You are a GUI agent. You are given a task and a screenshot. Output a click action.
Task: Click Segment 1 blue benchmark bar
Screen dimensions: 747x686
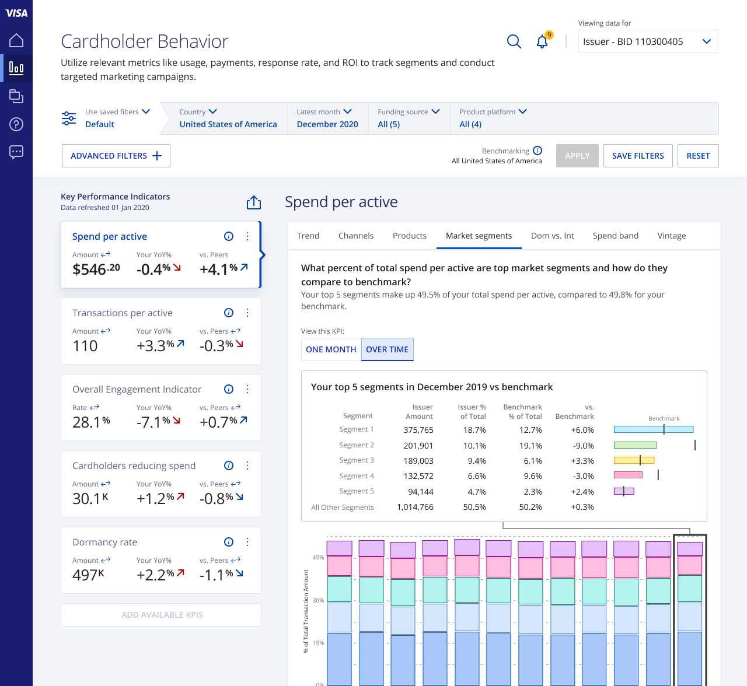pyautogui.click(x=654, y=429)
